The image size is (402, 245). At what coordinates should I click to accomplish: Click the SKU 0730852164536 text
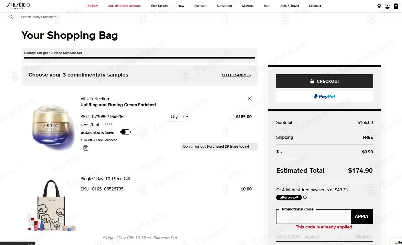tap(102, 117)
